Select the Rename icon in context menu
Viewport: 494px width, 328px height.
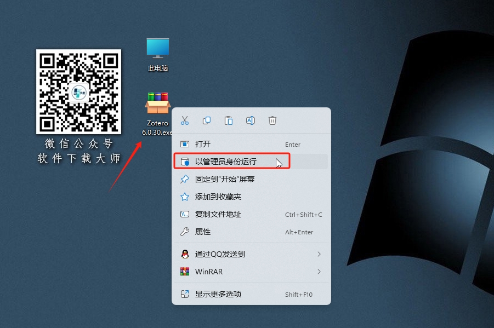251,120
